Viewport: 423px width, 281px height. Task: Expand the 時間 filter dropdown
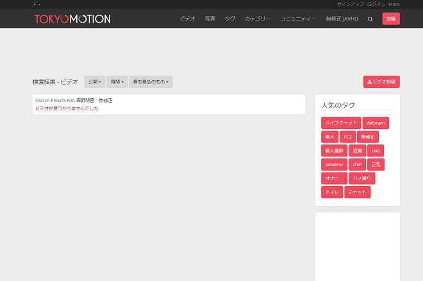(117, 82)
